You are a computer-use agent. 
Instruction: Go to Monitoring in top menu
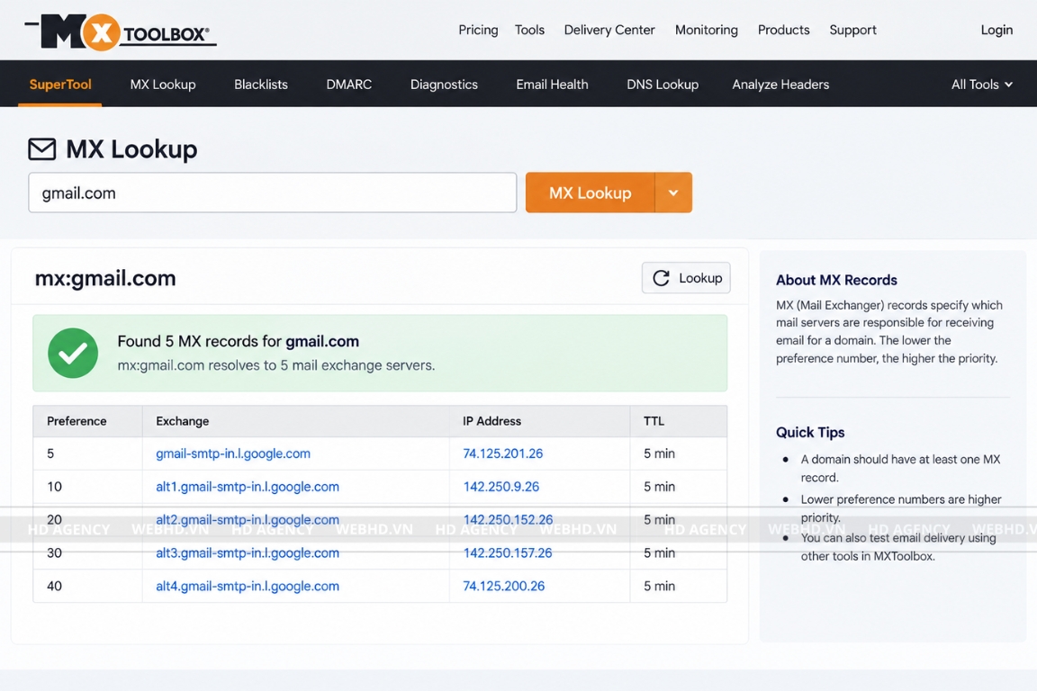(707, 30)
